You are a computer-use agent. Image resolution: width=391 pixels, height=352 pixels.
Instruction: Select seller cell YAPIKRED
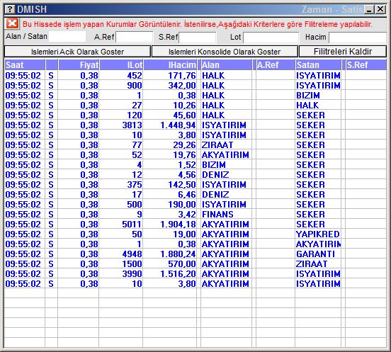coord(318,234)
